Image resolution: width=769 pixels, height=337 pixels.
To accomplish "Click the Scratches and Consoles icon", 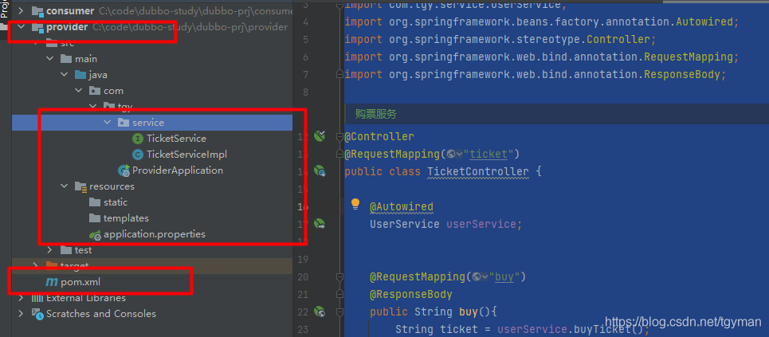I will (37, 314).
